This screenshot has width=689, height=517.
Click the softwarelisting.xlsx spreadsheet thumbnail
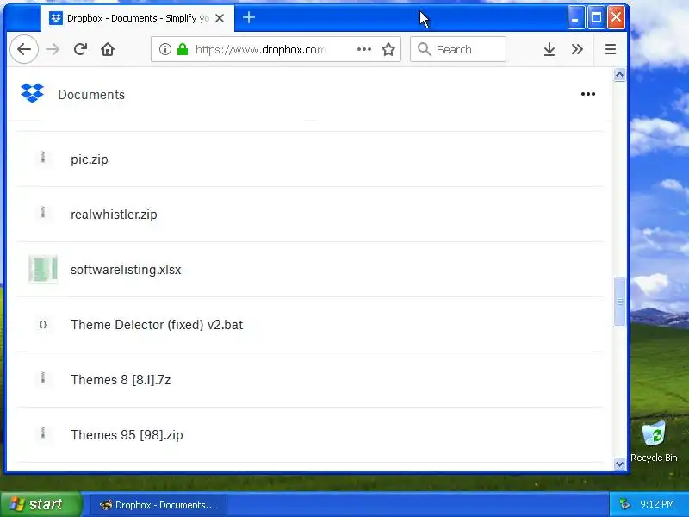click(x=43, y=269)
